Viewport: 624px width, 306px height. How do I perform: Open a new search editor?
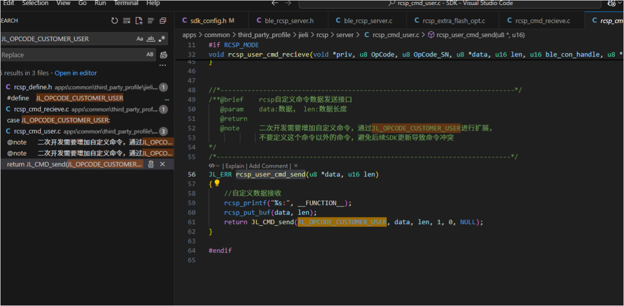point(138,21)
